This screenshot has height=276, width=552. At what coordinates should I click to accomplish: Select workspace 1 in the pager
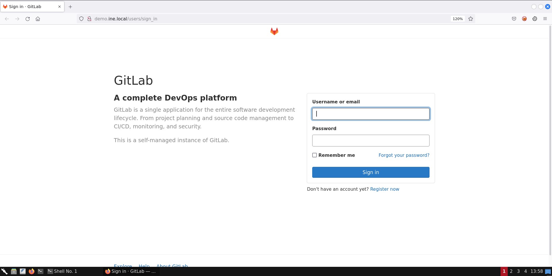(504, 271)
